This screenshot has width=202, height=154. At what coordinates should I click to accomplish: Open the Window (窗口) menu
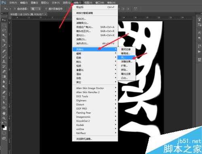pyautogui.click(x=99, y=2)
